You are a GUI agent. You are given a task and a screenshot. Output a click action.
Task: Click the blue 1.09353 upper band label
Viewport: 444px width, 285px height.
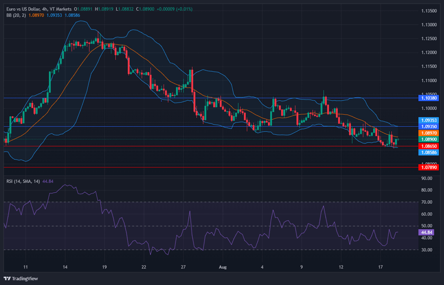[429, 120]
